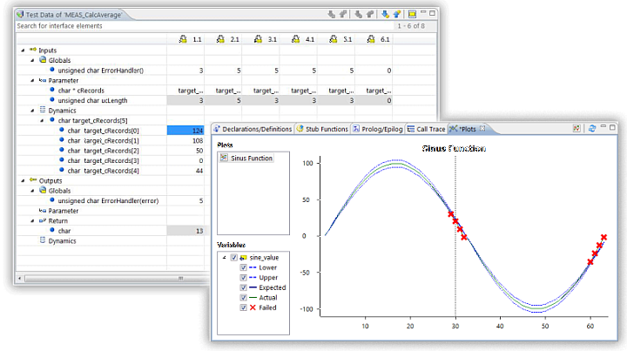Click the blue up-arrow toolbar icon
This screenshot has width=627, height=351.
[x=396, y=14]
